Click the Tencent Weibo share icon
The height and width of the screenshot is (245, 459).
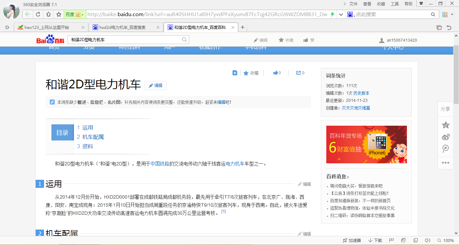pos(446,149)
